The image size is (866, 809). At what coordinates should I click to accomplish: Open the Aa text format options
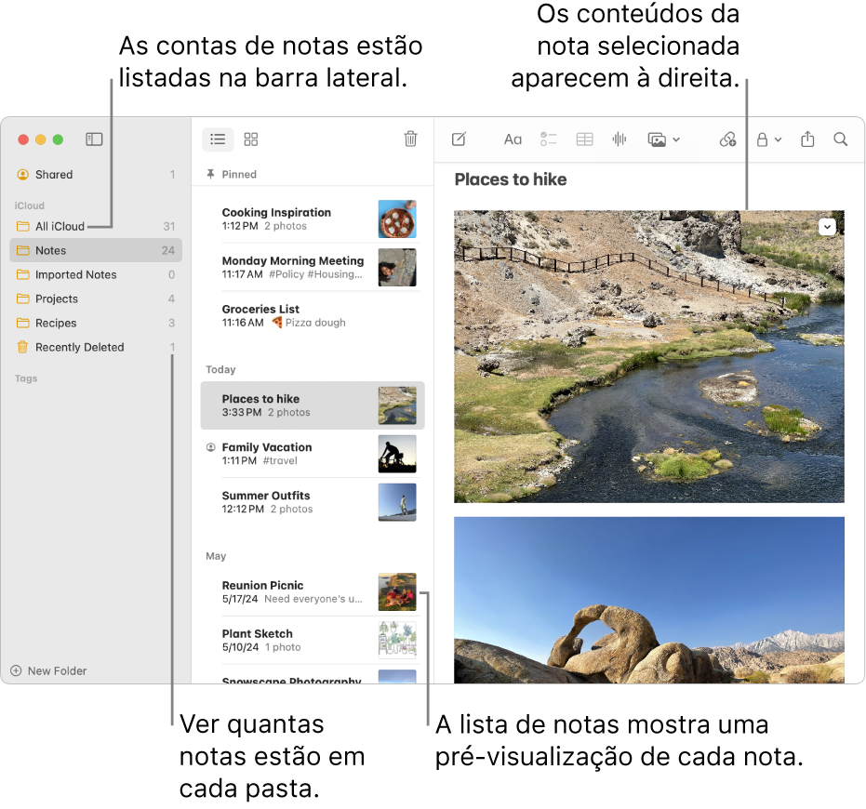513,139
